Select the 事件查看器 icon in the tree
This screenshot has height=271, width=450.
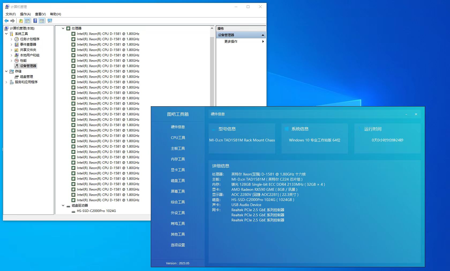17,44
